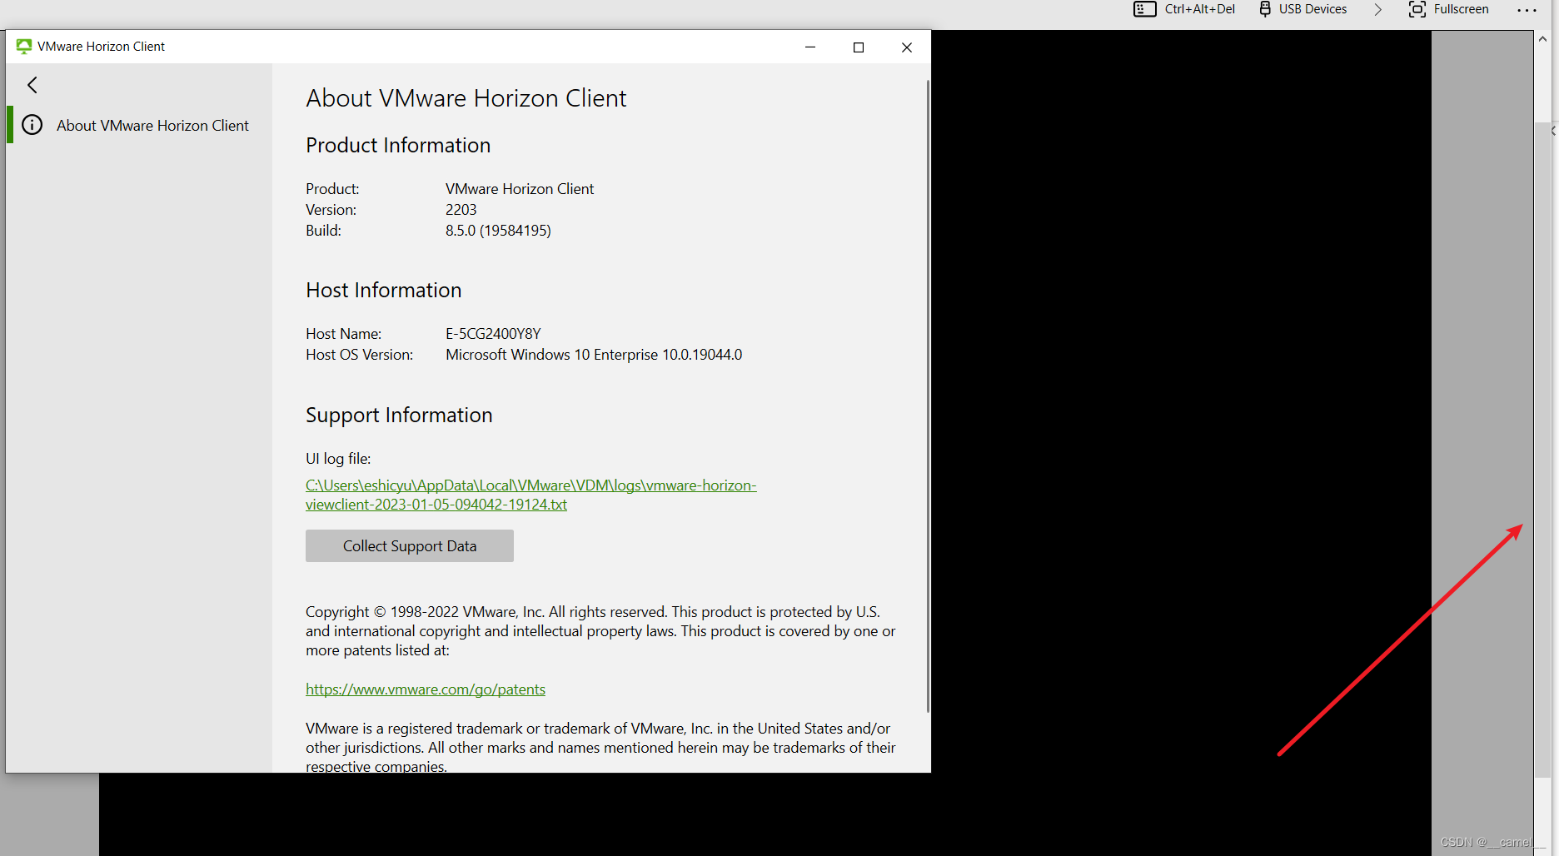The width and height of the screenshot is (1559, 856).
Task: Select About VMware Horizon Client sidebar item
Action: [139, 125]
